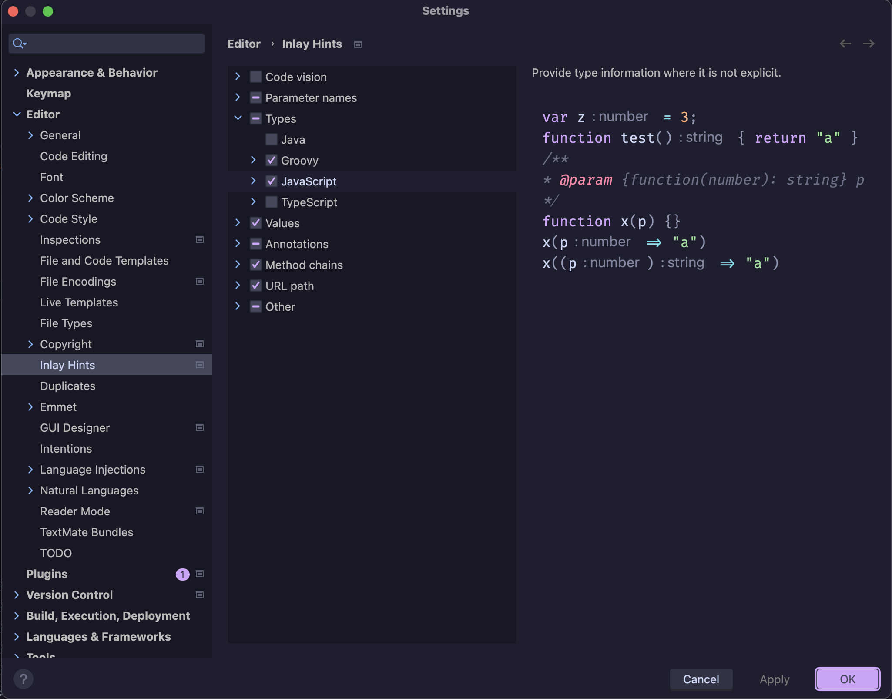Enable the Java types checkbox
The width and height of the screenshot is (892, 699).
[272, 140]
